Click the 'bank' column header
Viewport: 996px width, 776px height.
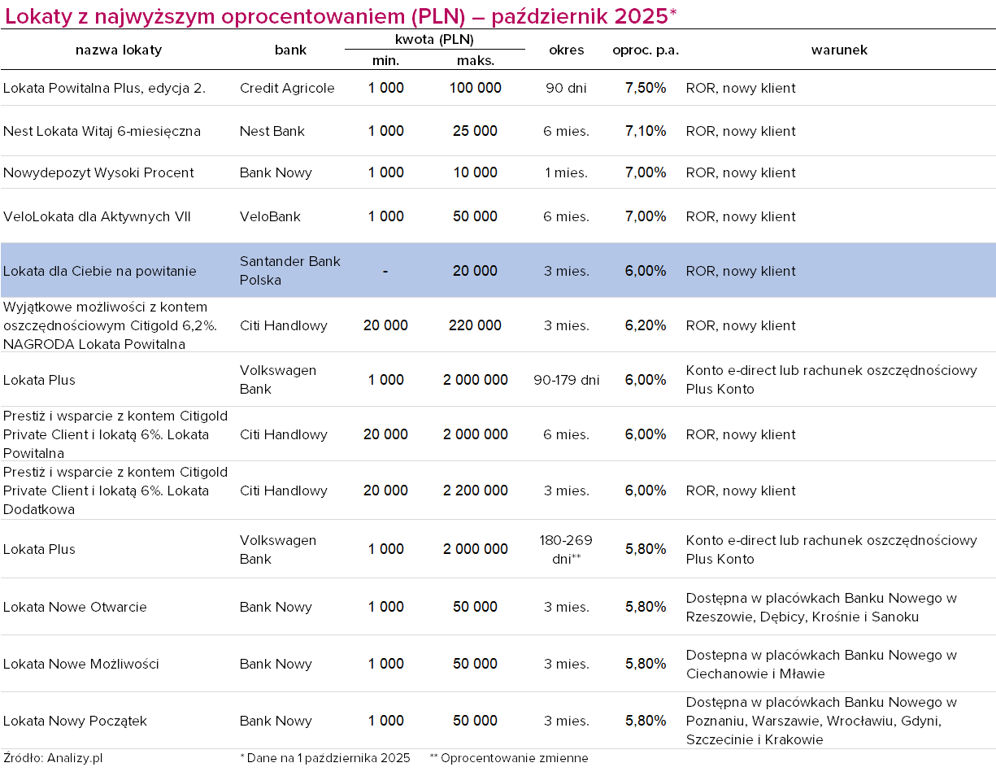290,50
